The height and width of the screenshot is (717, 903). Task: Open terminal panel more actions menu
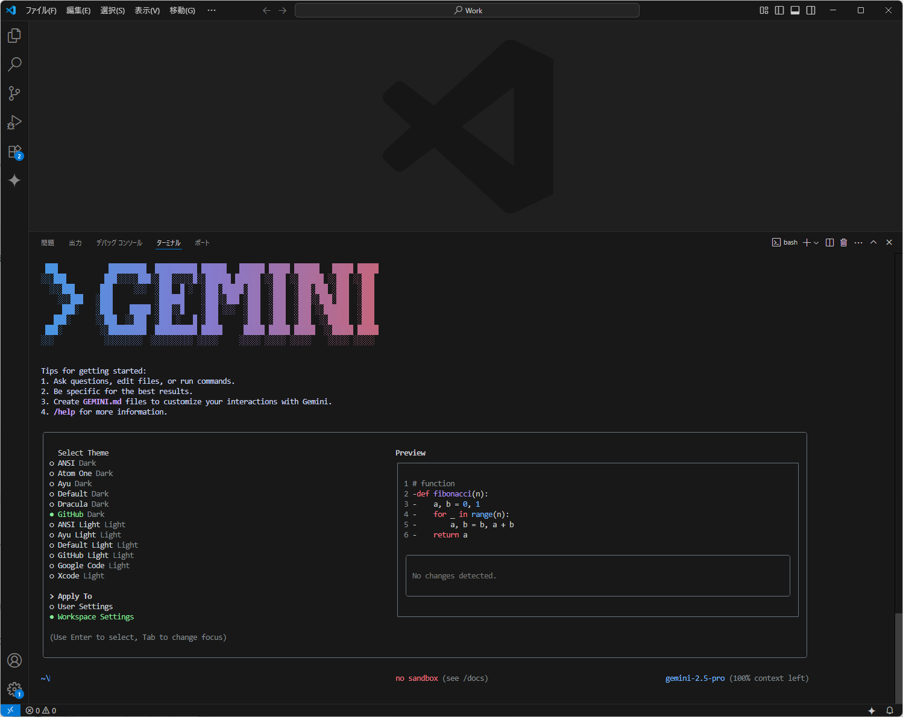(858, 242)
